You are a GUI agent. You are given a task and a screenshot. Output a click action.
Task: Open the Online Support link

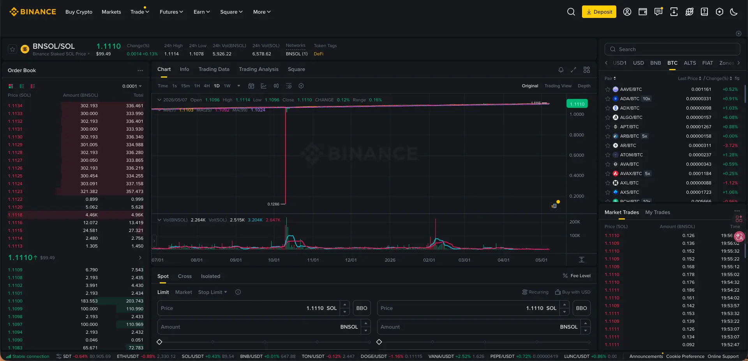723,356
